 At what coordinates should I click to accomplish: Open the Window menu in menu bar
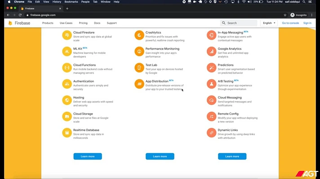click(x=105, y=2)
